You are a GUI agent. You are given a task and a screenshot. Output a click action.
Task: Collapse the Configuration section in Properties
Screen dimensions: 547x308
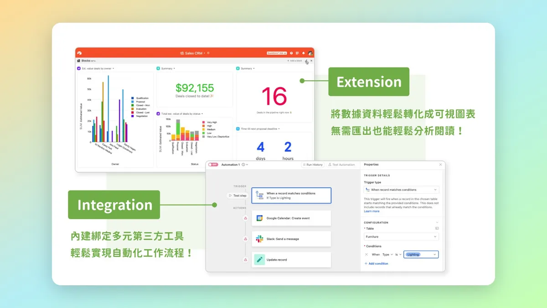437,223
